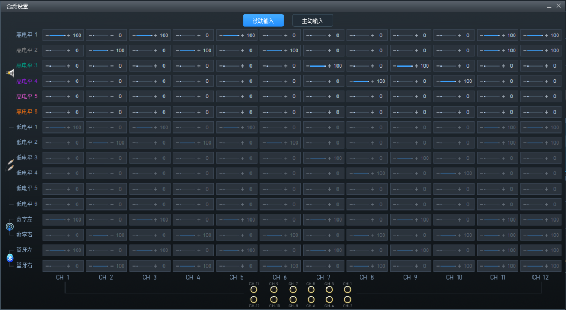This screenshot has height=310, width=566.
Task: Click minus for 高电平 2 in CH-12 column
Action: (525, 50)
